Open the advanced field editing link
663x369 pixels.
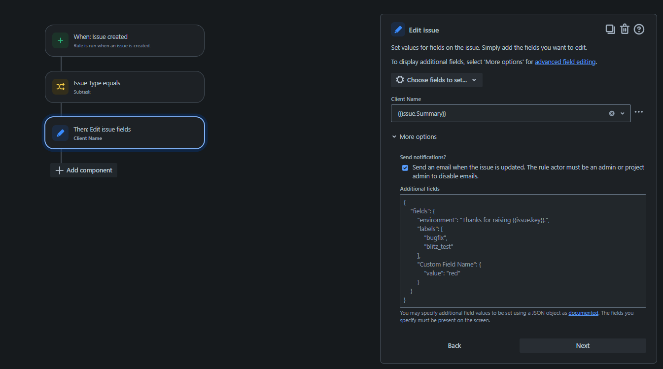pos(565,62)
